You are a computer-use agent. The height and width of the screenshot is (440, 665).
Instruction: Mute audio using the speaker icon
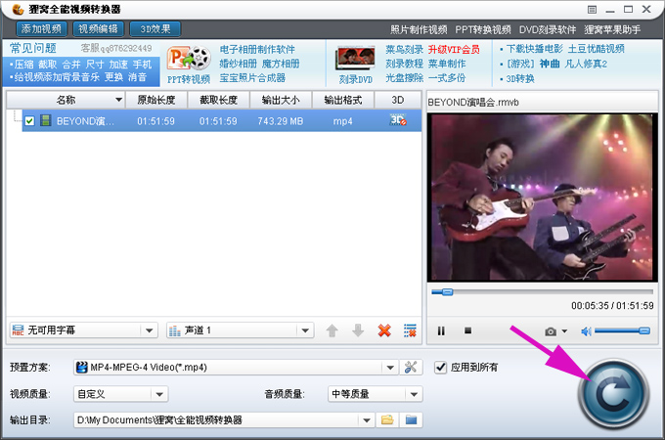coord(587,331)
